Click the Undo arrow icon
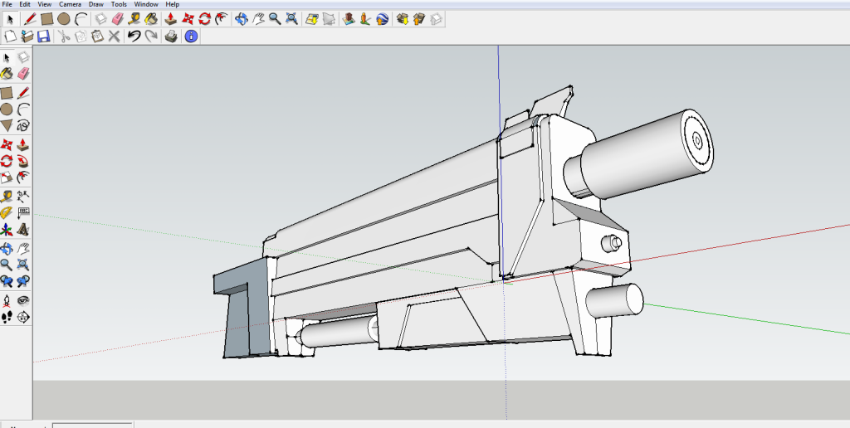This screenshot has width=850, height=428. click(134, 36)
